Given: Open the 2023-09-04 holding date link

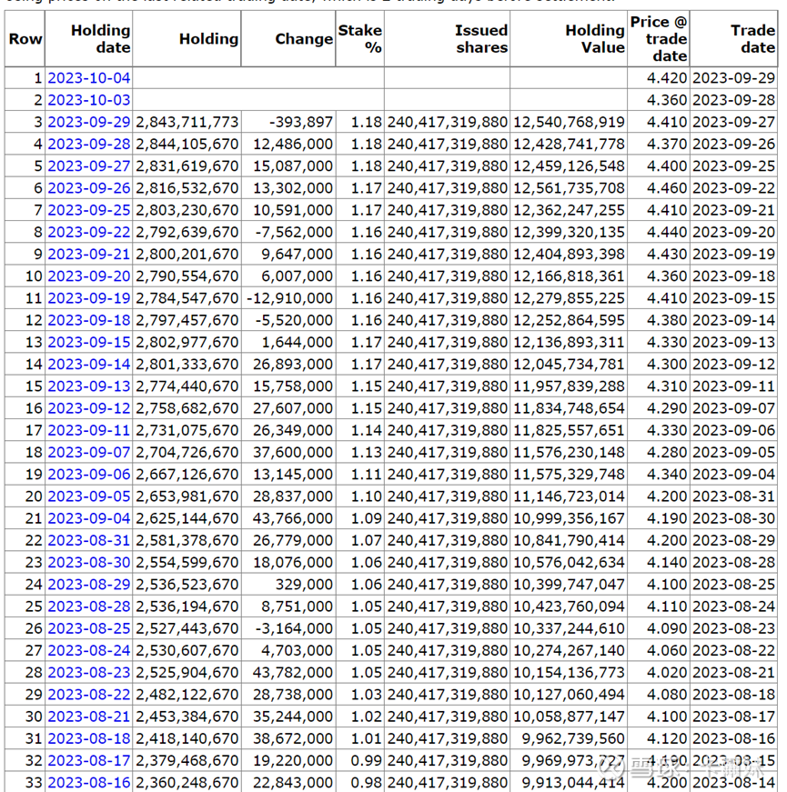Looking at the screenshot, I should (89, 518).
